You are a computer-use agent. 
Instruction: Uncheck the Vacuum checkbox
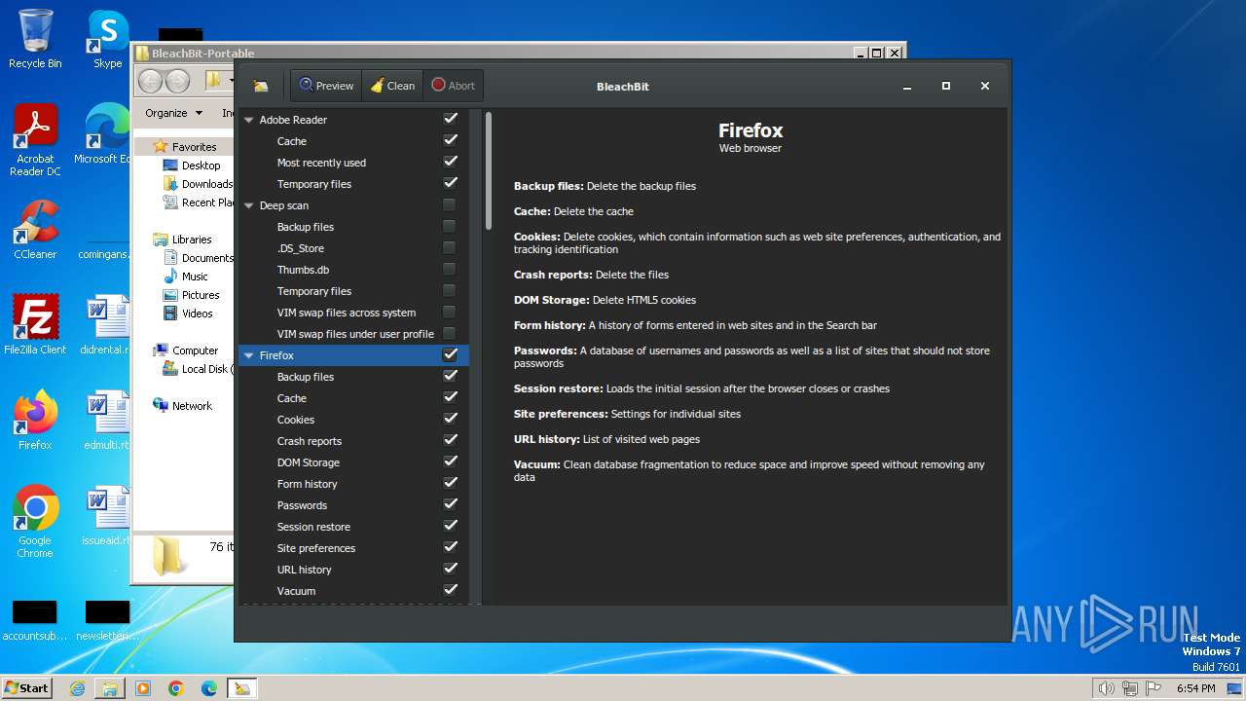[450, 590]
